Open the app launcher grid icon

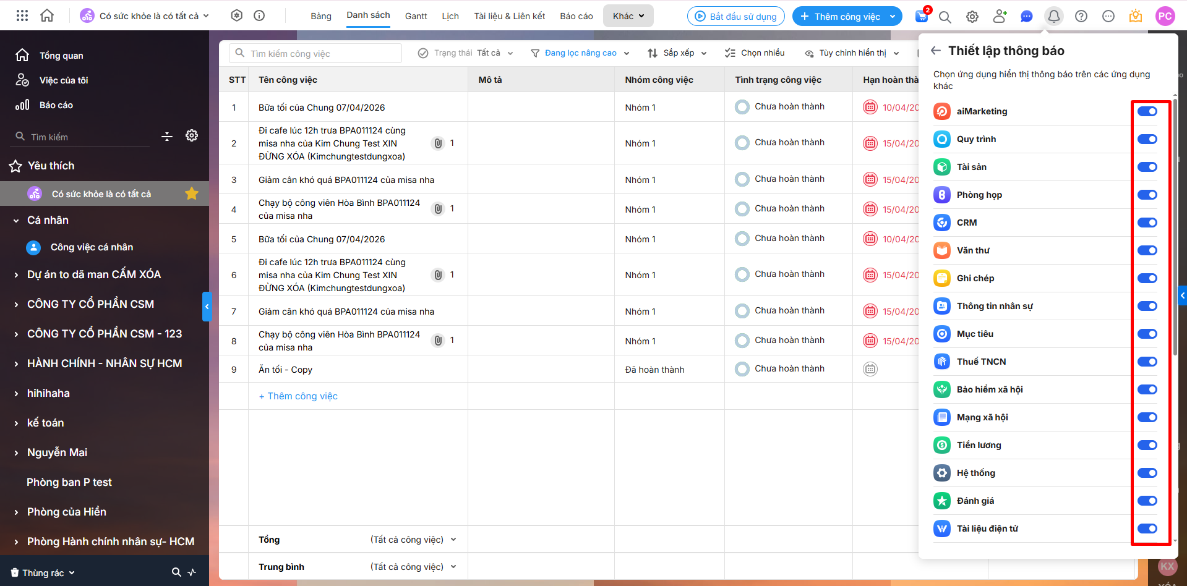[x=22, y=16]
